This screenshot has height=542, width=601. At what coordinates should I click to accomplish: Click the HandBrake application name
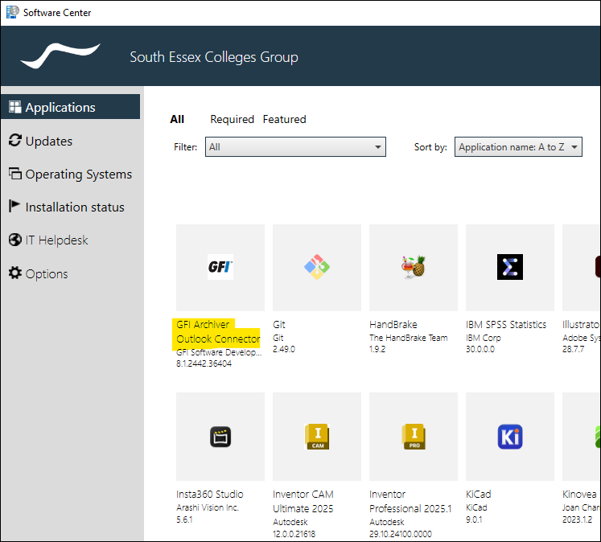pos(393,324)
